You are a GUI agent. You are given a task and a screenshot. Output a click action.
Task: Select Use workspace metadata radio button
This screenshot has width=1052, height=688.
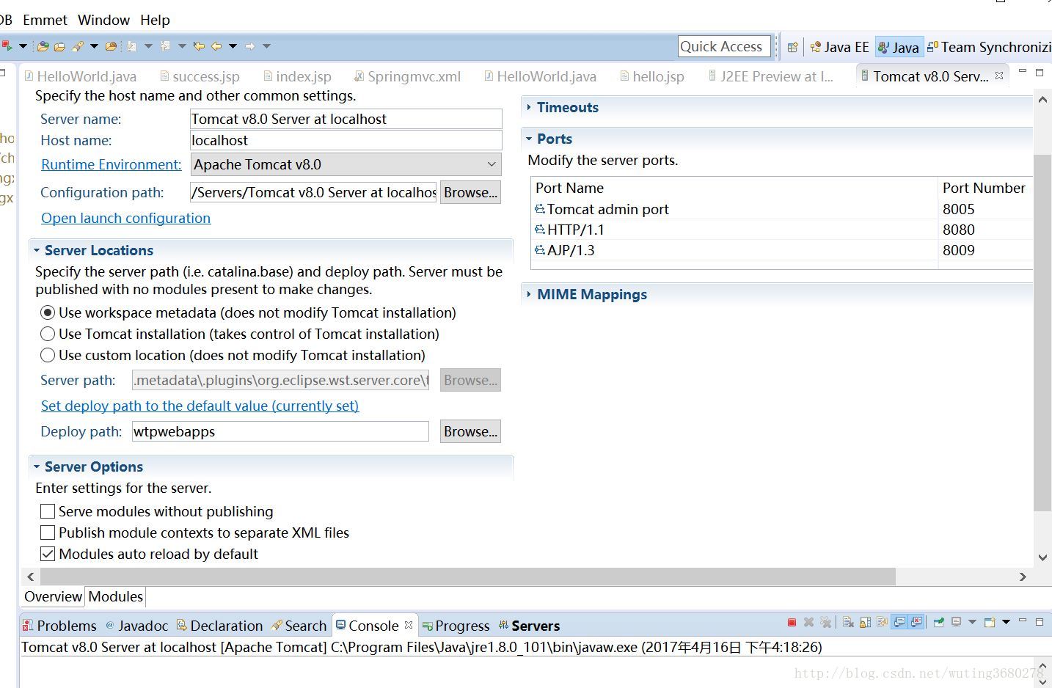coord(48,312)
